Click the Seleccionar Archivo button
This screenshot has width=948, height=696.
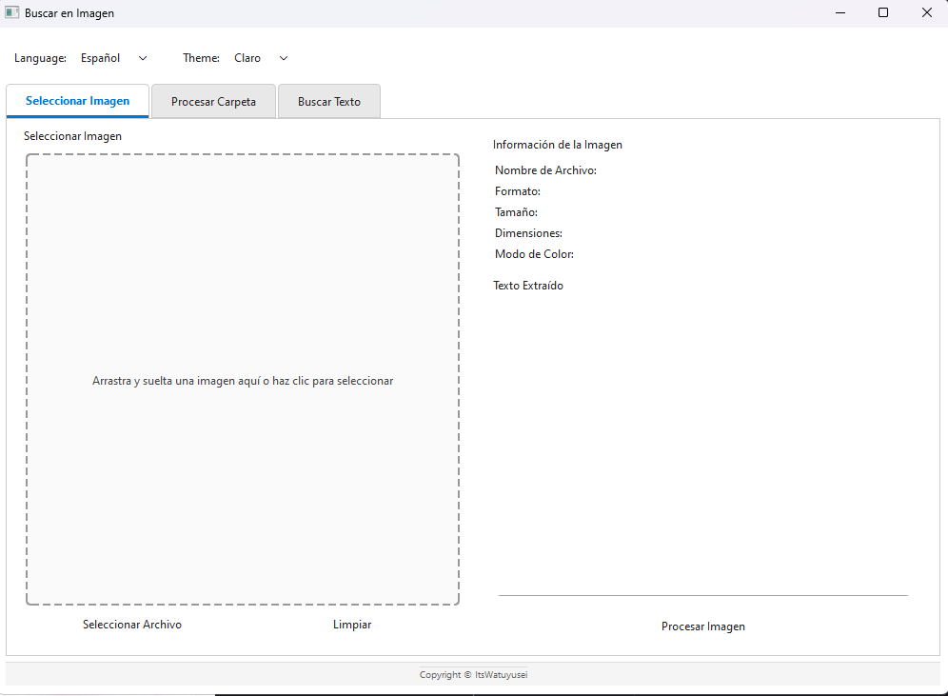tap(131, 625)
